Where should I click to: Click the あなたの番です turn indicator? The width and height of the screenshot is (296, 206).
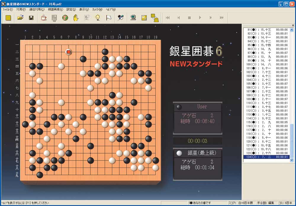click(x=200, y=203)
